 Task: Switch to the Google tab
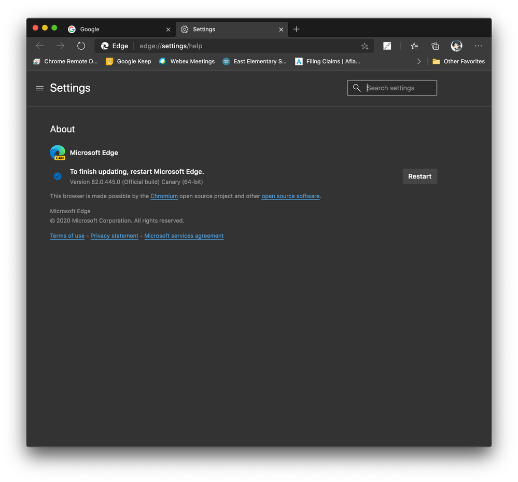[x=120, y=29]
